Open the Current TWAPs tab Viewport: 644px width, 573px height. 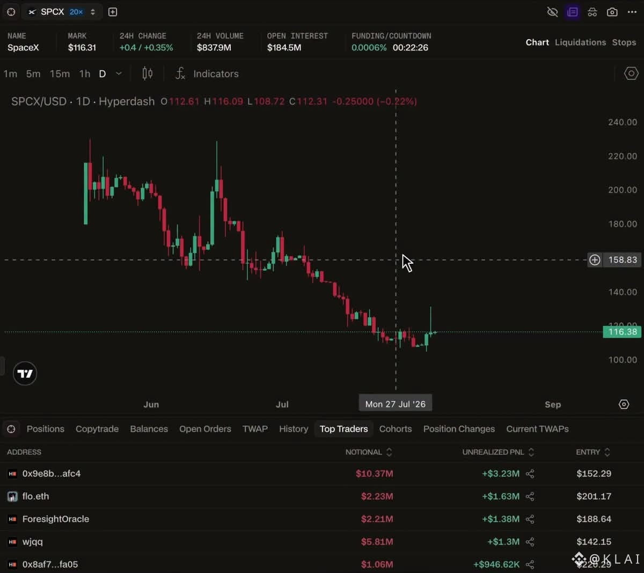(x=537, y=429)
